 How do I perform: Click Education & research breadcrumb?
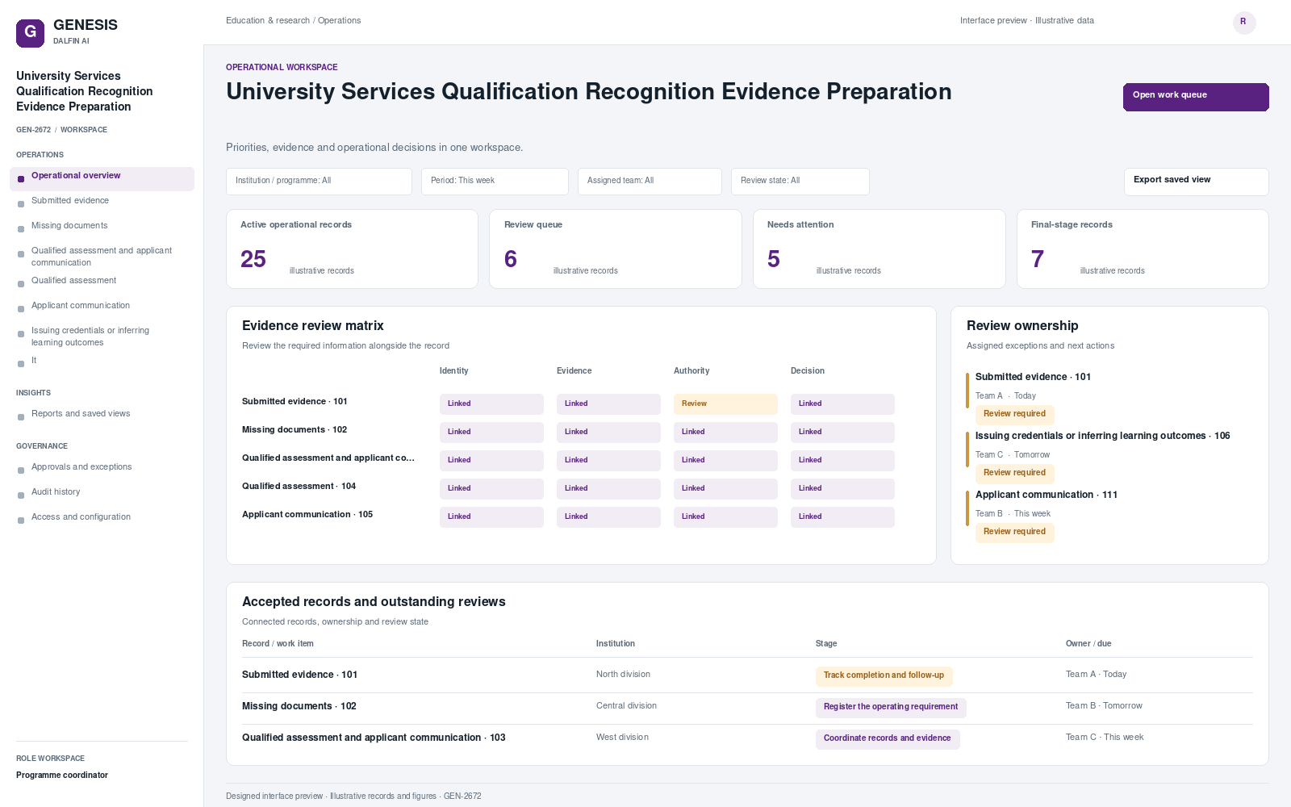point(268,21)
